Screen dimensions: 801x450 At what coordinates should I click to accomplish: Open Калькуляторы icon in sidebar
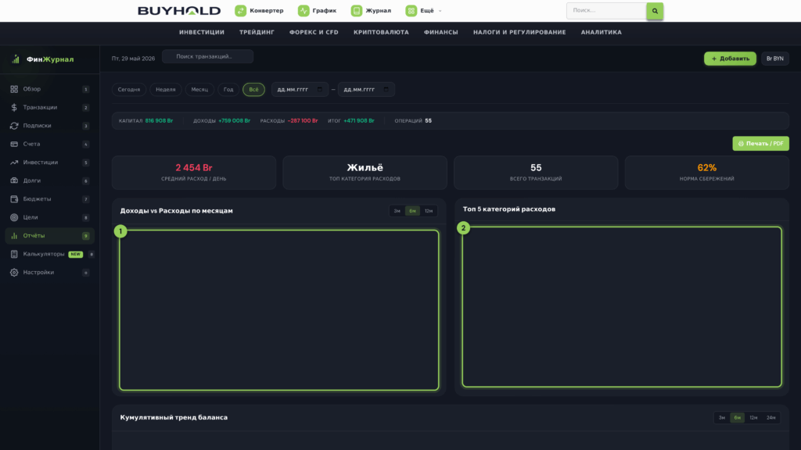coord(14,254)
